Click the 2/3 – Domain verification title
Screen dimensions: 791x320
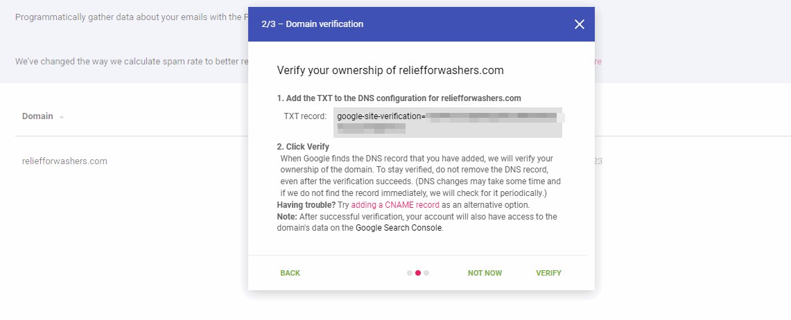[312, 24]
